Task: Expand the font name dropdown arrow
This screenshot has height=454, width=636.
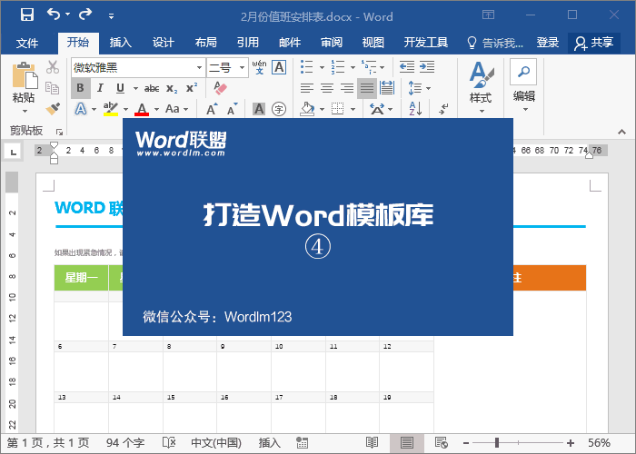Action: click(x=199, y=67)
